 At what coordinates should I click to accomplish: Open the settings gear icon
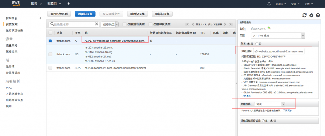pos(311,15)
